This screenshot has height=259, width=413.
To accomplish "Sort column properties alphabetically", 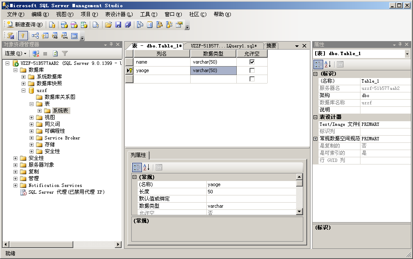I will pos(147,167).
